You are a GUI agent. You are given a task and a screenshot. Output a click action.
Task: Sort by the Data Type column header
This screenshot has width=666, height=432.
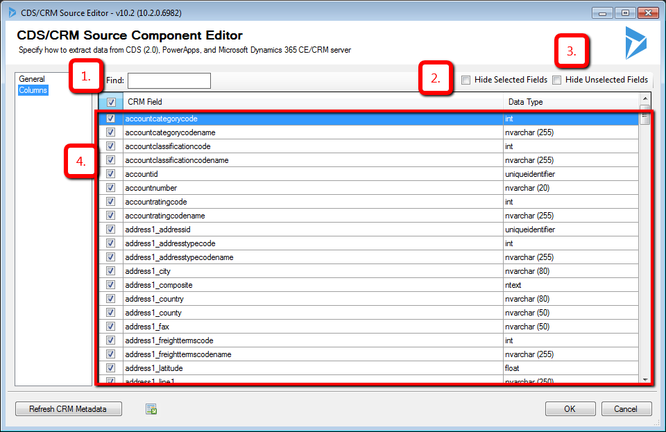click(571, 102)
